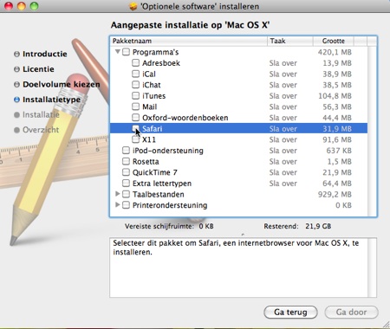The height and width of the screenshot is (329, 390).
Task: Select the iChat checkbox for installation
Action: click(135, 85)
